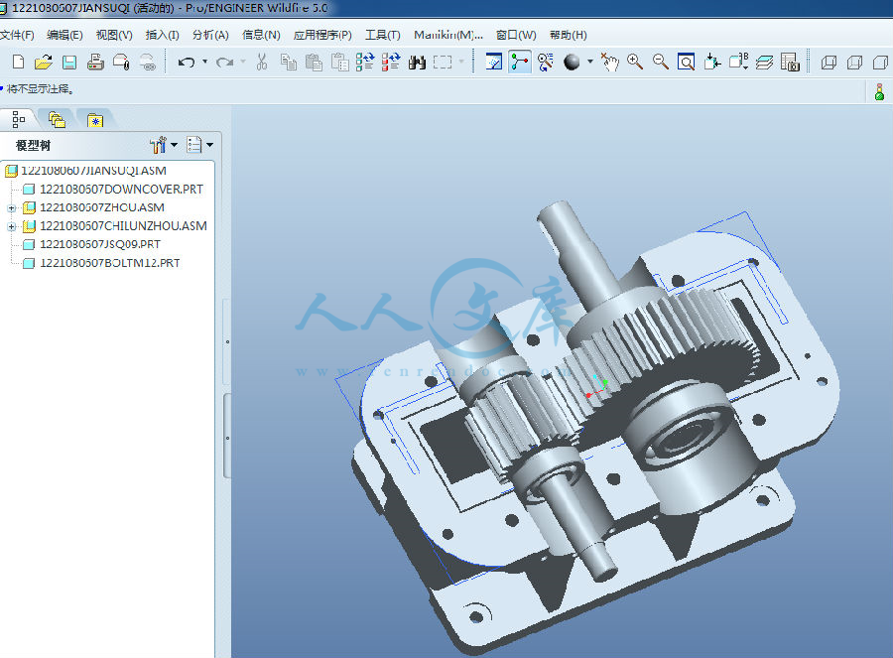Click the Open folder icon

(44, 63)
